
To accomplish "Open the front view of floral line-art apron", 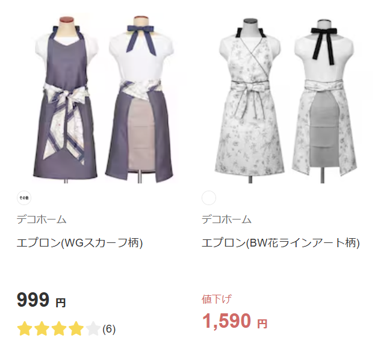I will (250, 100).
